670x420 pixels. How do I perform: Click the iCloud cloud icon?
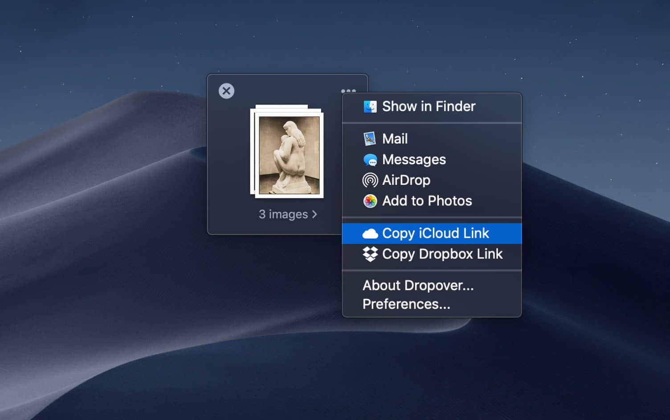pos(370,234)
